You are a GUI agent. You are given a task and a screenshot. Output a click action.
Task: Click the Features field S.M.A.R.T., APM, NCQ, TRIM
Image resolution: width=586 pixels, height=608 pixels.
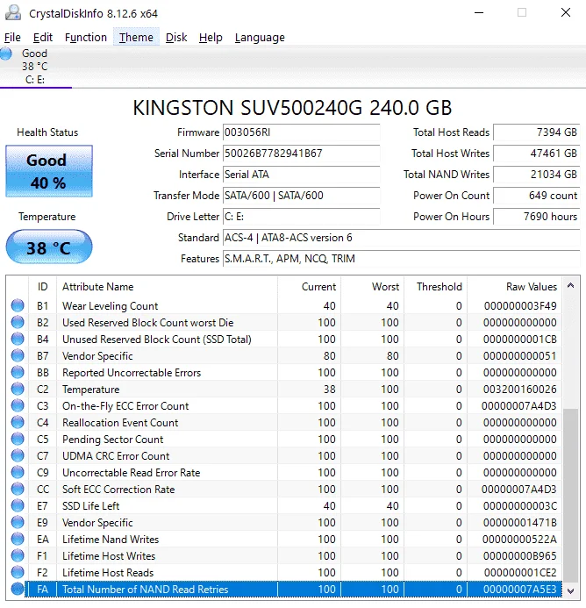[402, 258]
